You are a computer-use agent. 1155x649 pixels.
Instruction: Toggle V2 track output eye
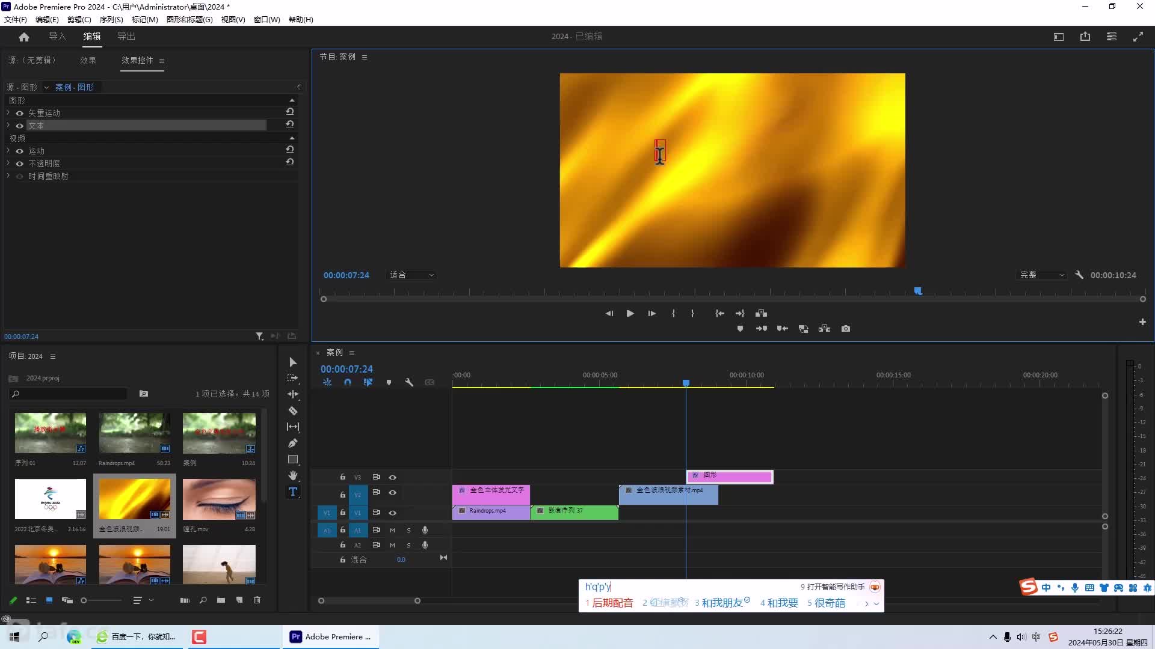(x=392, y=492)
